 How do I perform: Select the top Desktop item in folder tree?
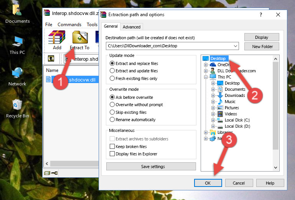(218, 58)
